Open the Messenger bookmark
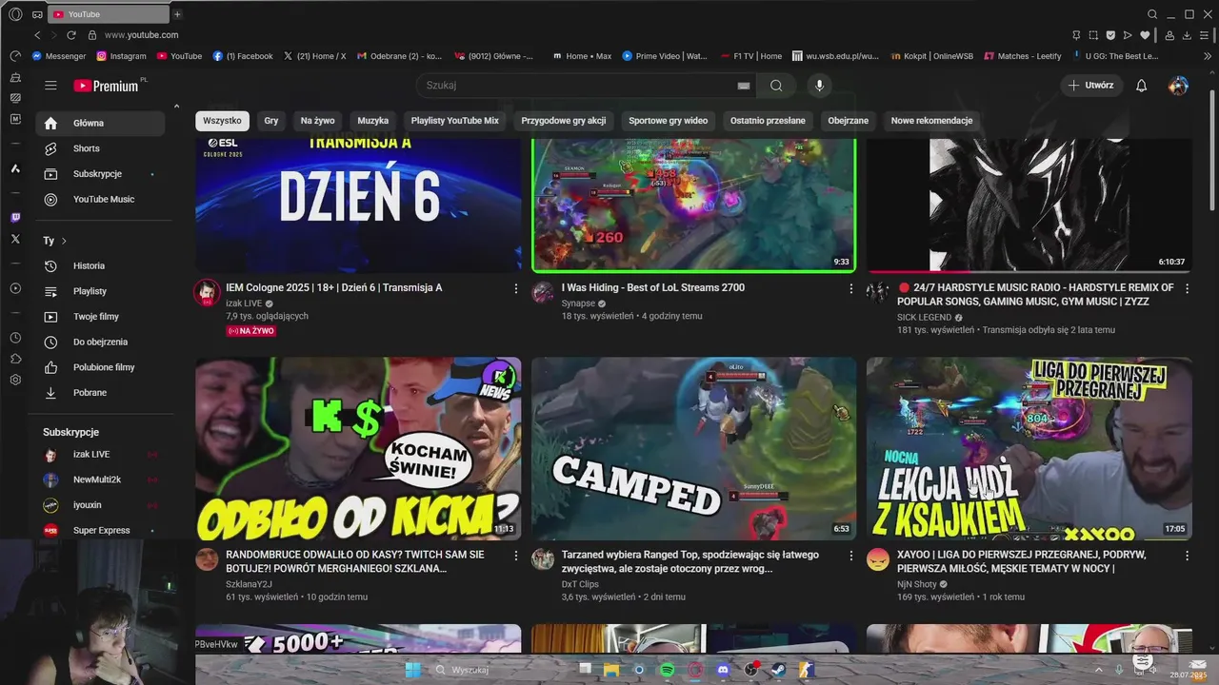The image size is (1219, 685). pyautogui.click(x=59, y=56)
